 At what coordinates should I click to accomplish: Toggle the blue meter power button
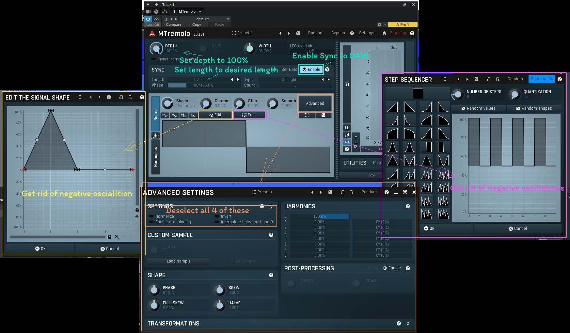coord(347,142)
